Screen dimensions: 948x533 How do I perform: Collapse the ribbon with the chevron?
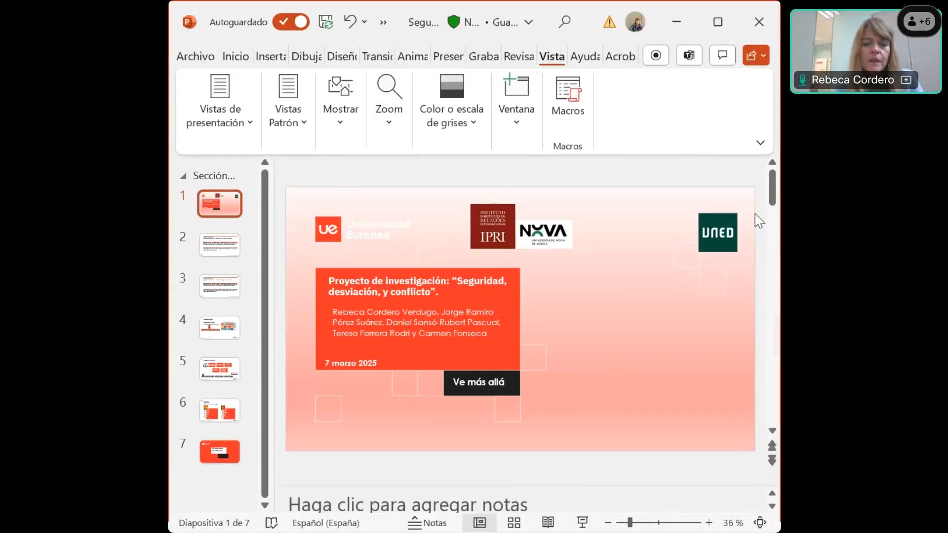(760, 143)
